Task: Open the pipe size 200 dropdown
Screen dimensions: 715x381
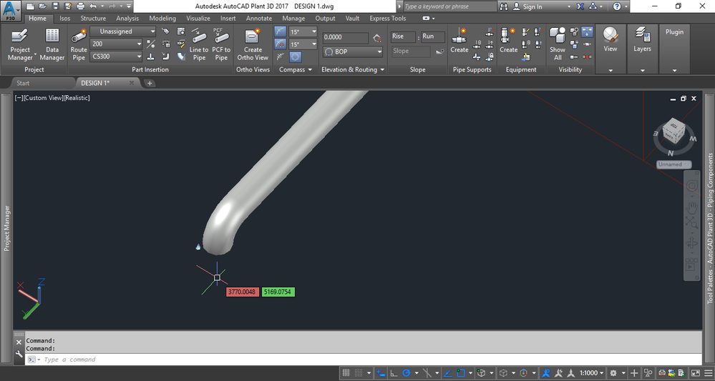Action: point(116,44)
